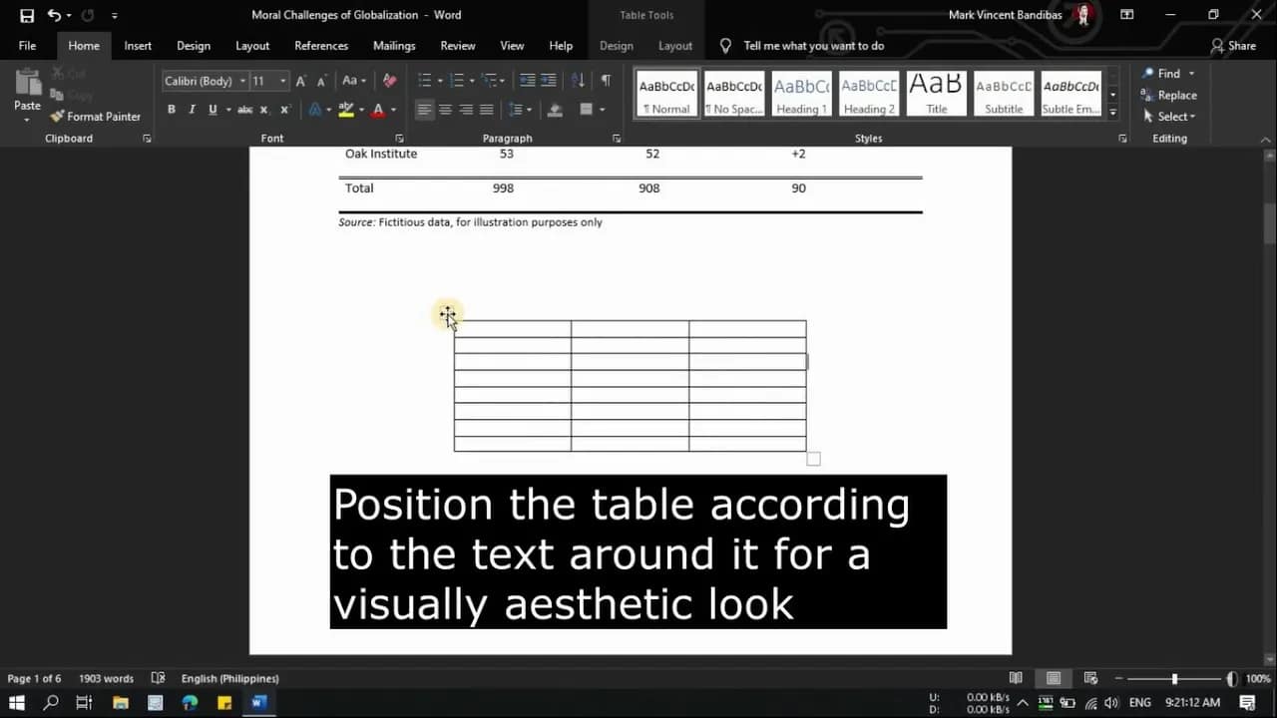
Task: Click the Share button
Action: click(x=1233, y=46)
